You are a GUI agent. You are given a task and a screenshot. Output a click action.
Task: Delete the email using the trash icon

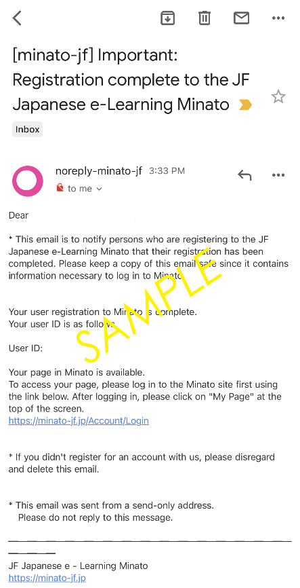pos(205,18)
